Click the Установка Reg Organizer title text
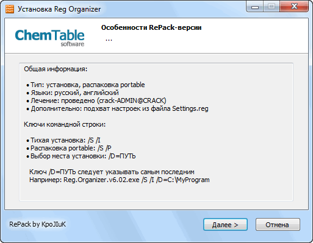 (x=59, y=9)
